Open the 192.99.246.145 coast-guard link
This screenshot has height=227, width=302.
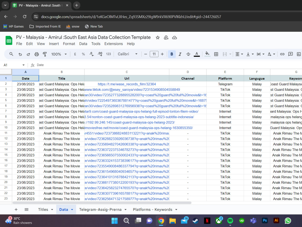(130, 122)
